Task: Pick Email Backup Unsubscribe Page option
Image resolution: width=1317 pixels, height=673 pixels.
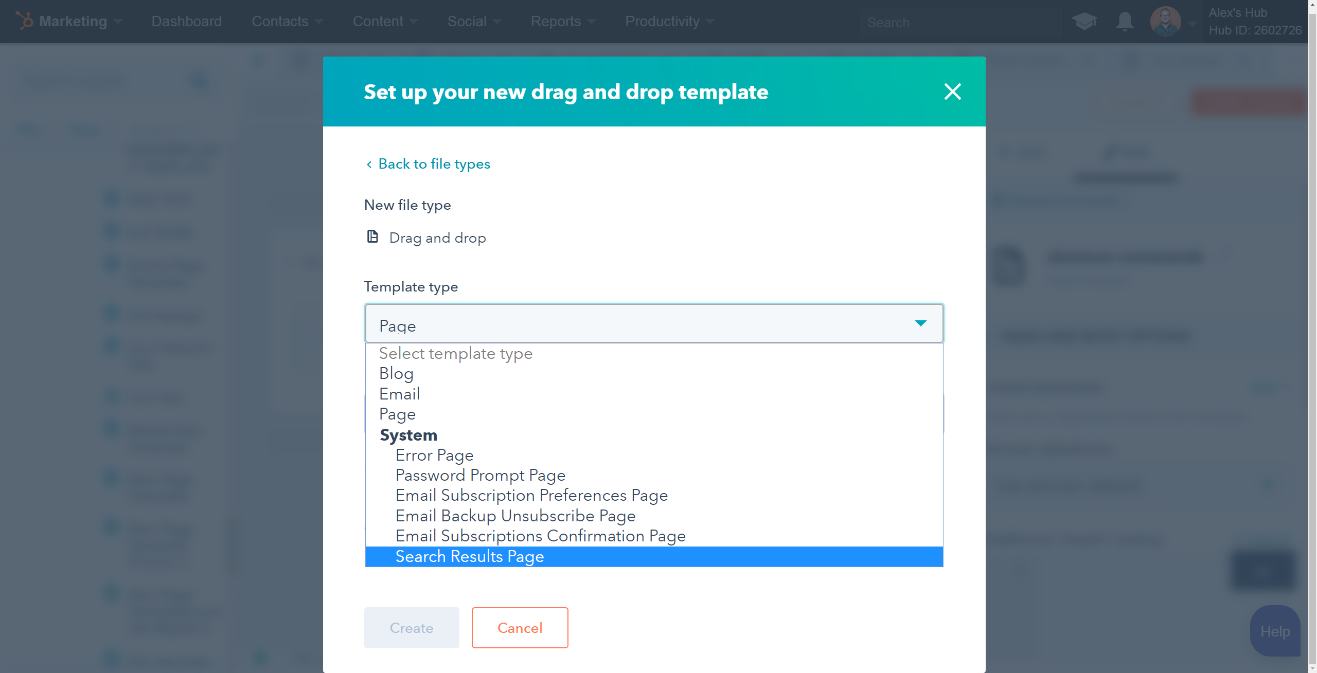Action: pyautogui.click(x=515, y=516)
